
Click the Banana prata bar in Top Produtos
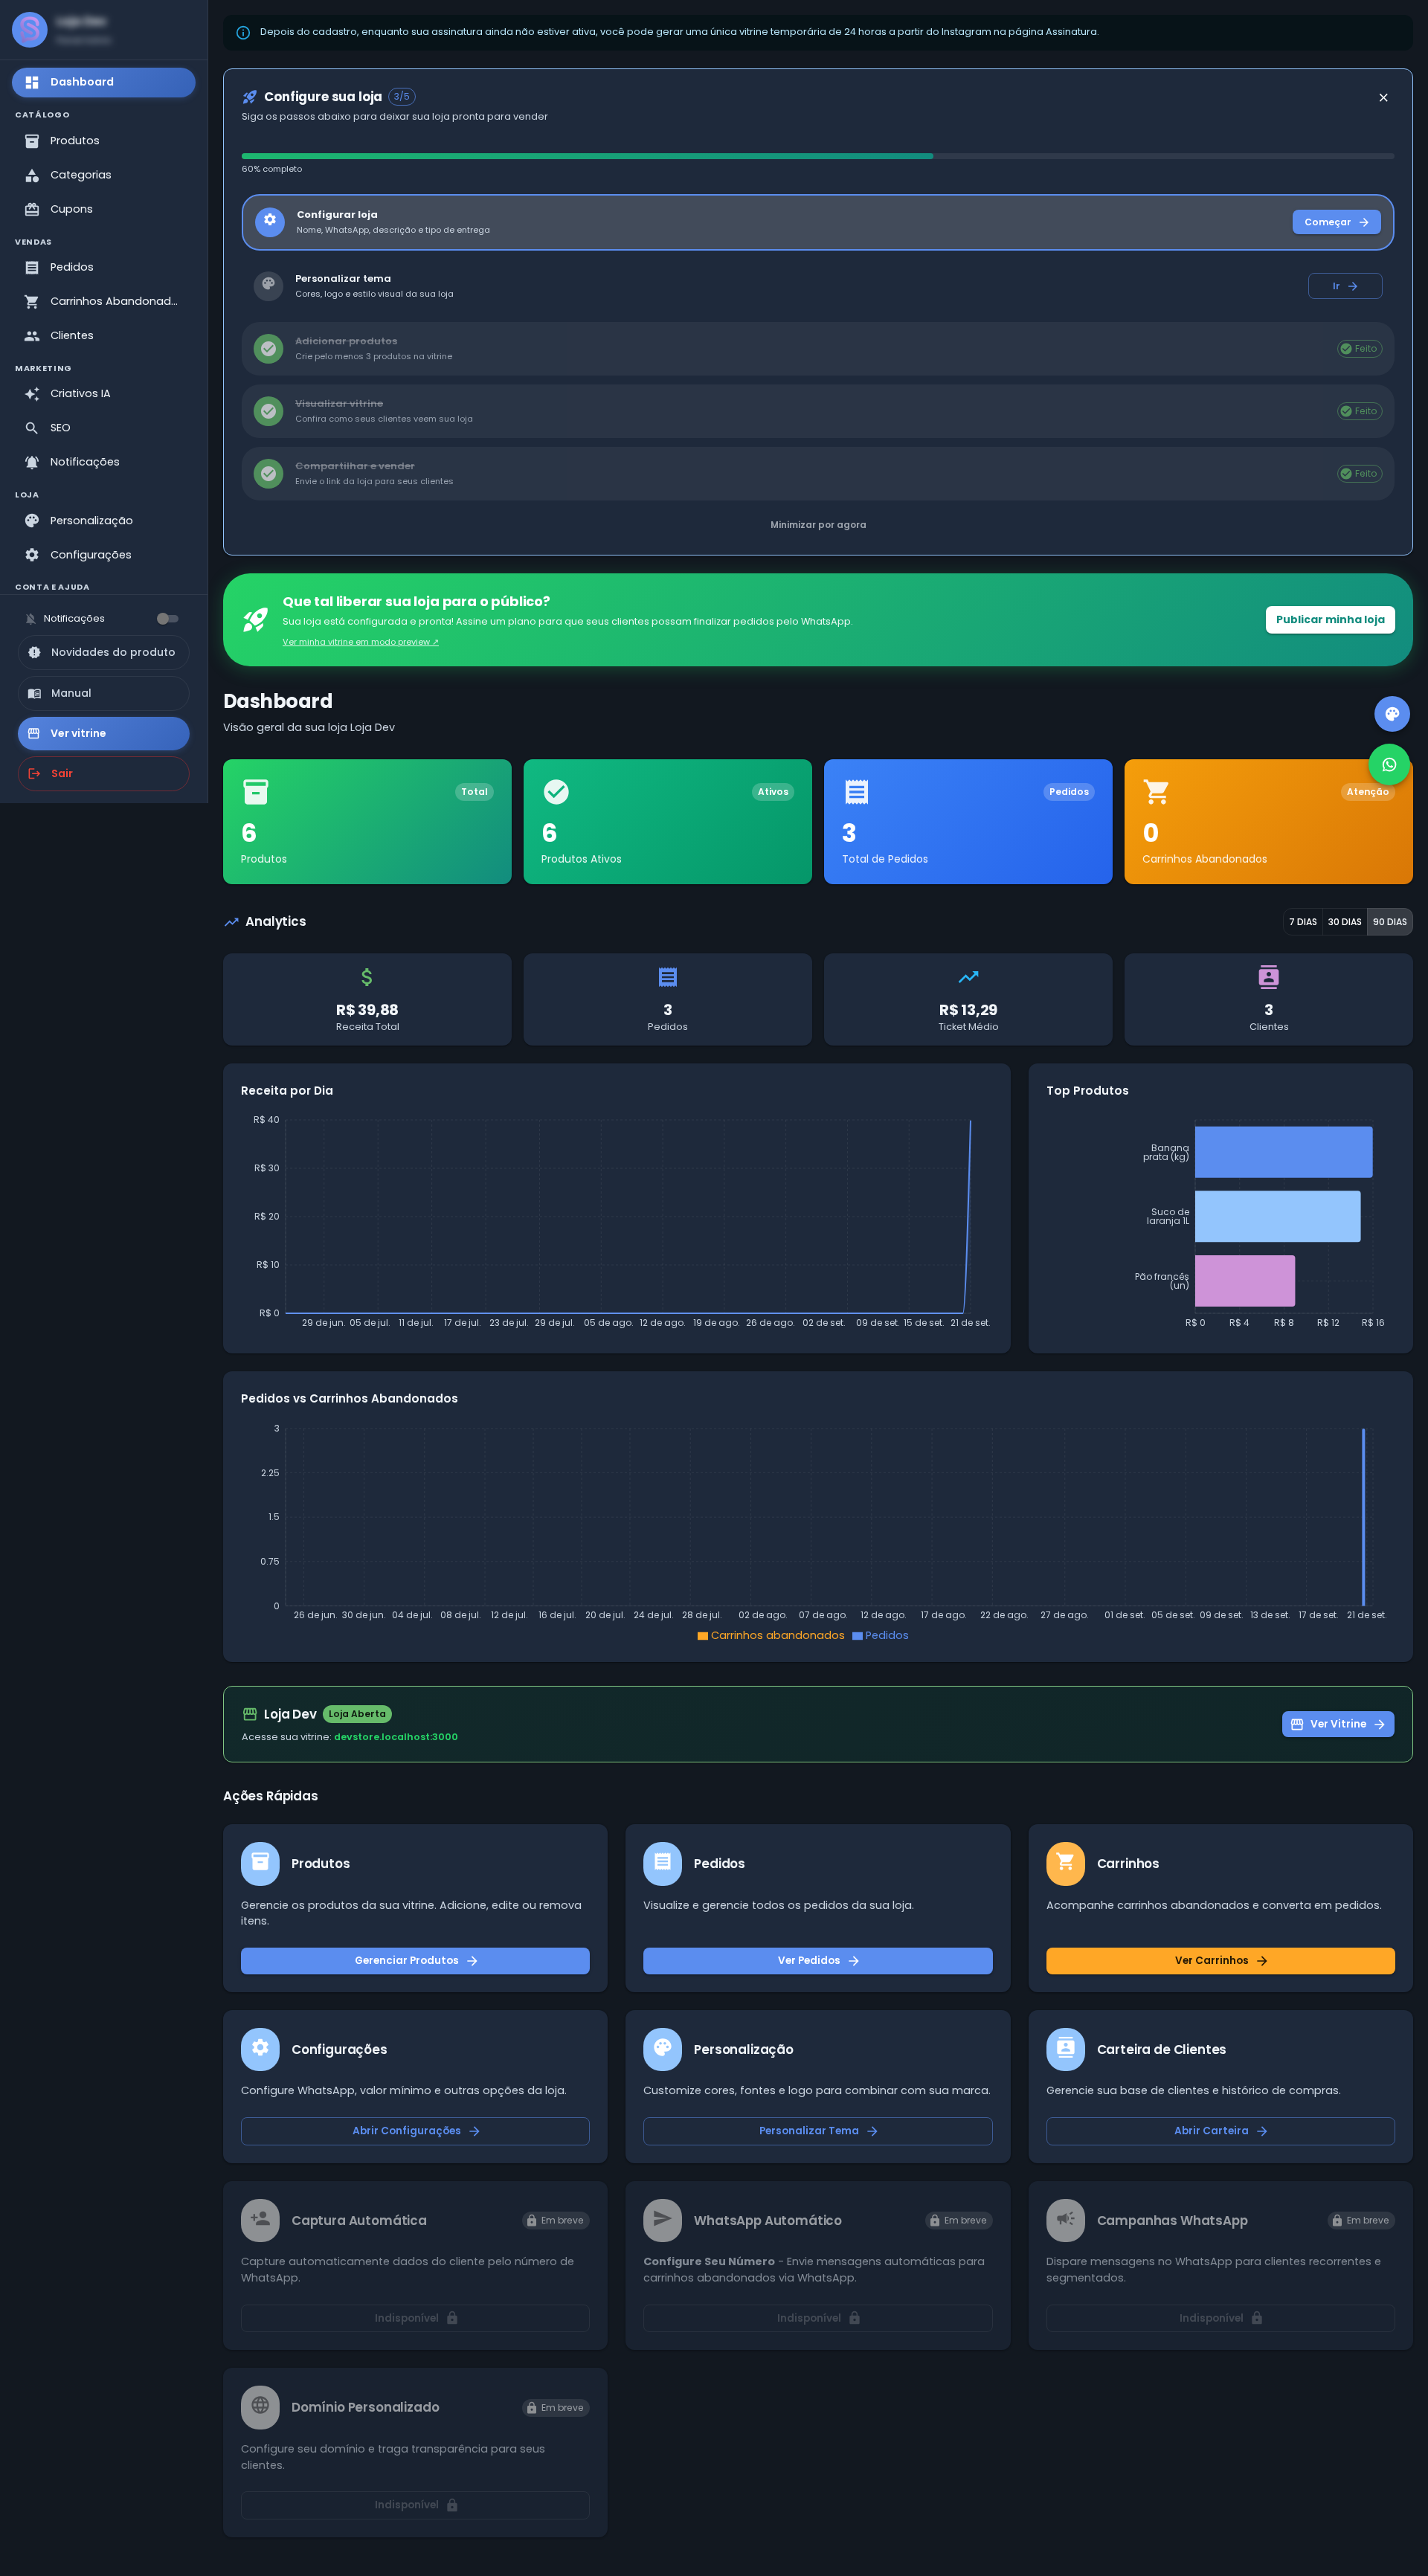point(1283,1152)
